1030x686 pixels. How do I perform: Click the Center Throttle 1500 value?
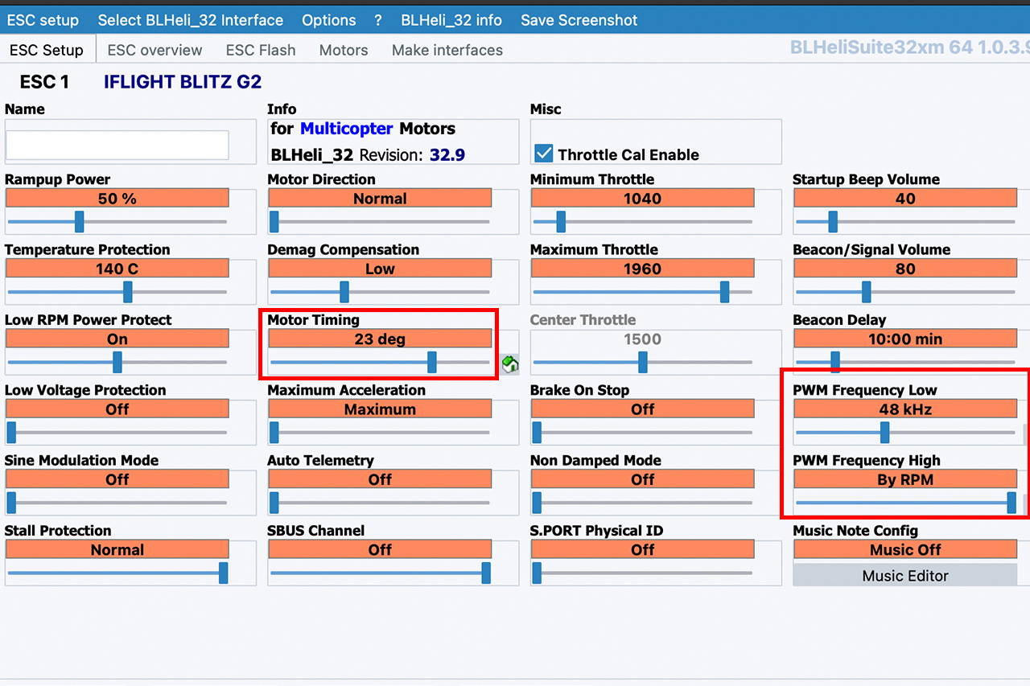point(642,339)
